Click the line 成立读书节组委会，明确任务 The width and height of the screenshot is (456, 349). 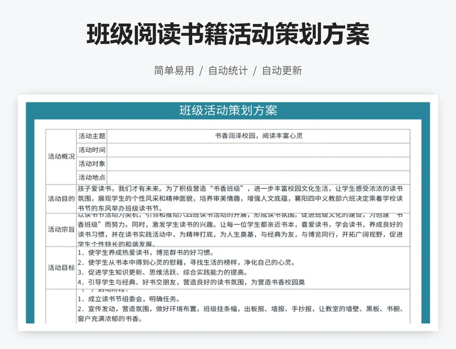(129, 299)
